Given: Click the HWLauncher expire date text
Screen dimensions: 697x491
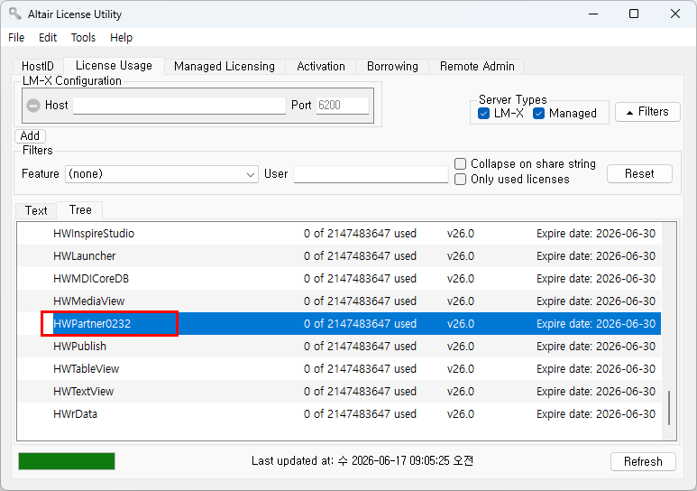Looking at the screenshot, I should tap(596, 256).
